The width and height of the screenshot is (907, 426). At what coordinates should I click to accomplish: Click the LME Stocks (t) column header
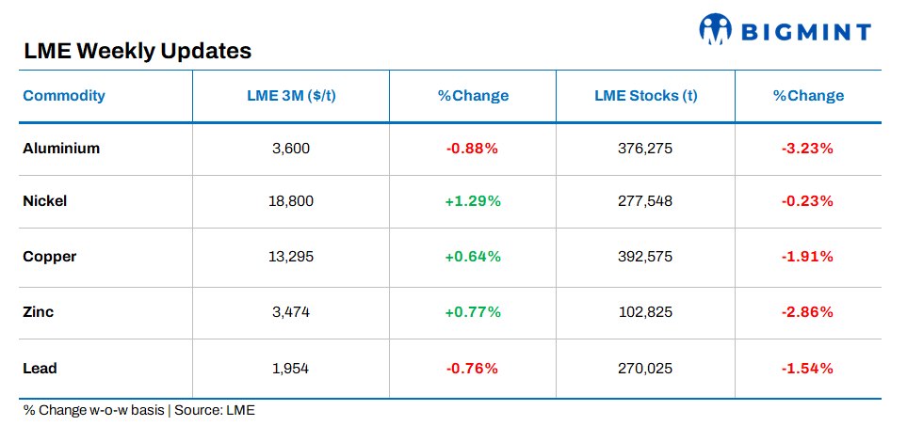(645, 96)
